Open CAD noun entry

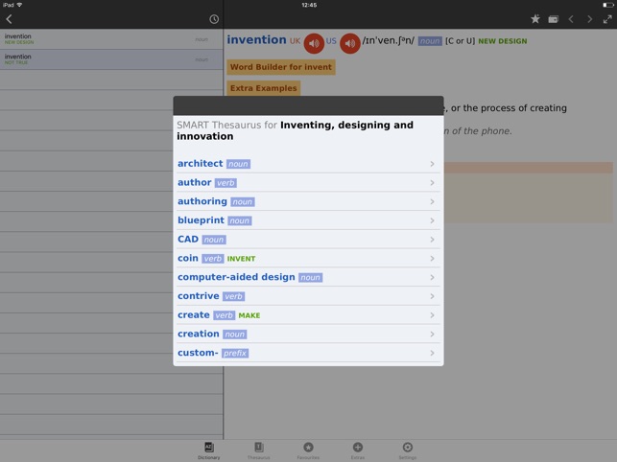point(308,239)
